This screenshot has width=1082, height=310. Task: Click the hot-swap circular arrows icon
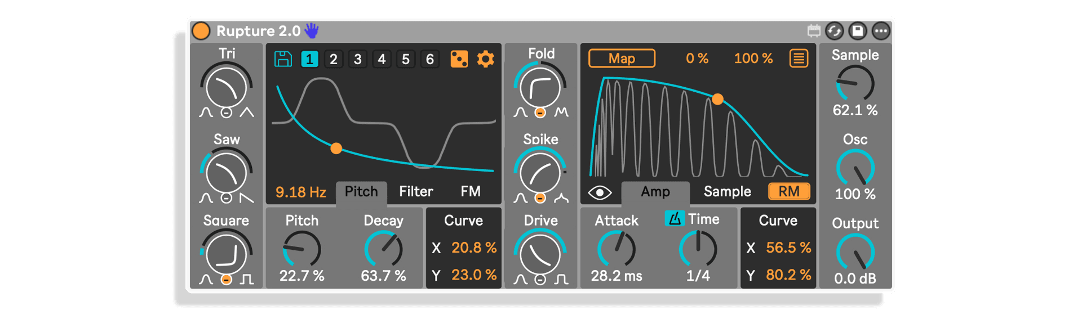click(835, 31)
